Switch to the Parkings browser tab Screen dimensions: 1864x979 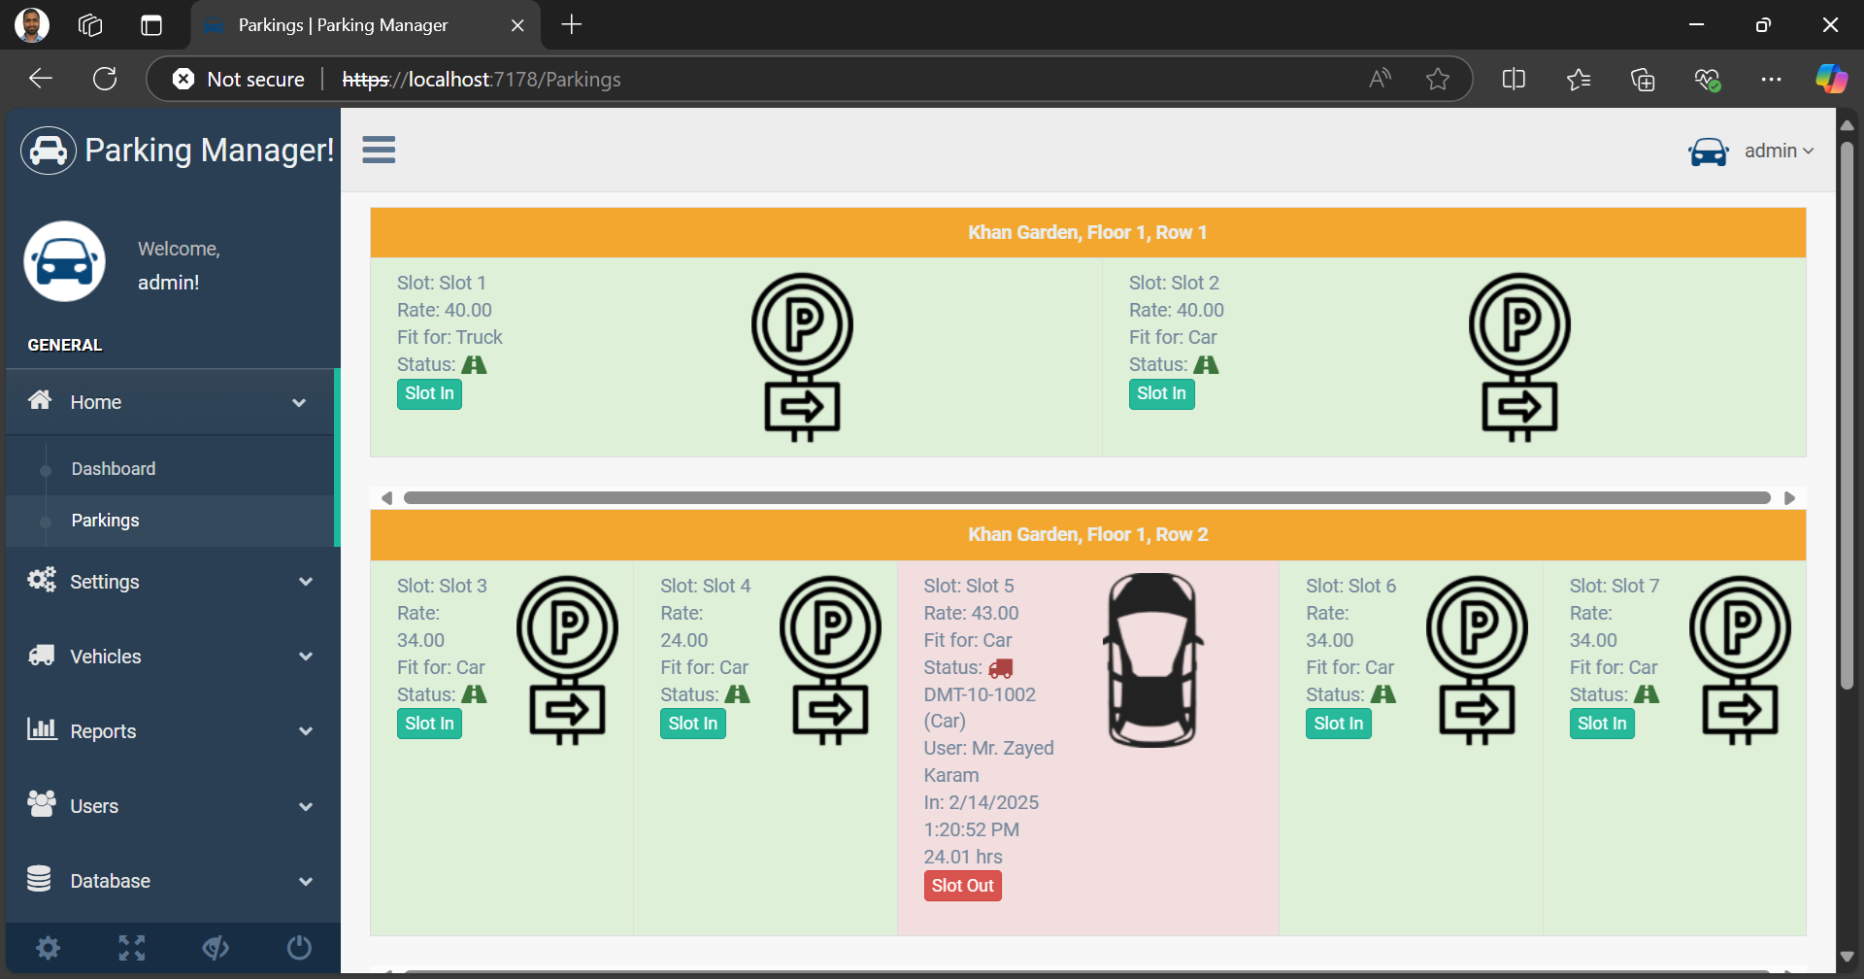[344, 25]
